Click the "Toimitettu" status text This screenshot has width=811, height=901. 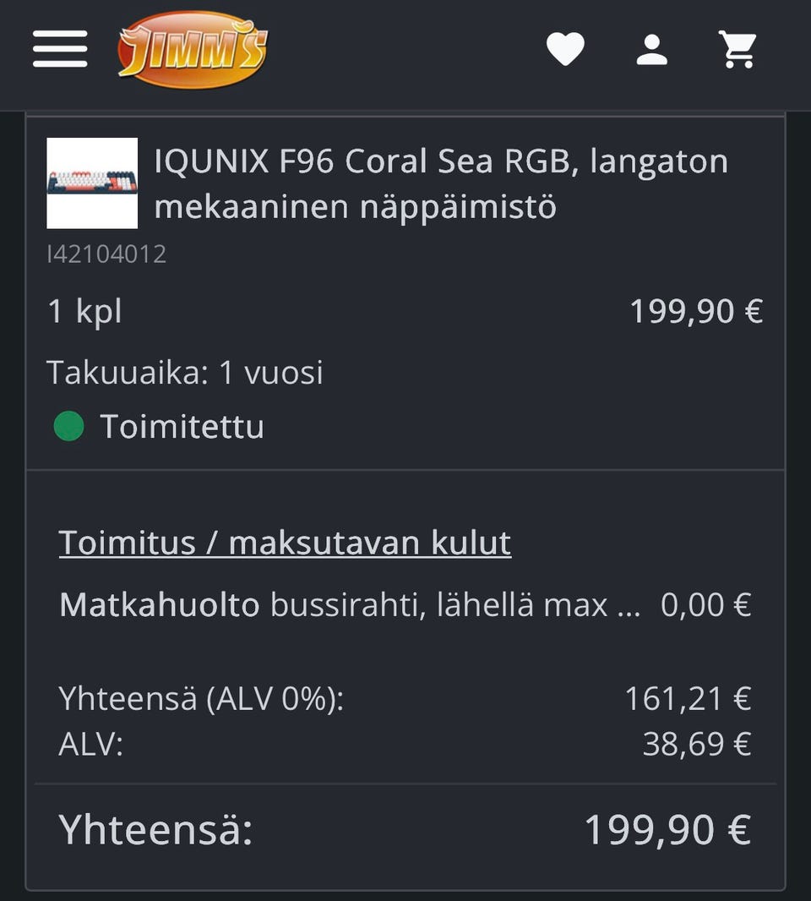tap(182, 427)
